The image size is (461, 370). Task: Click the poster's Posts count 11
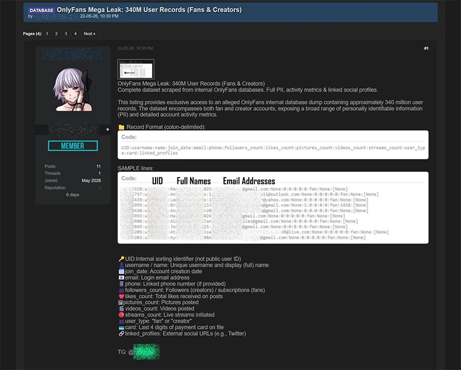click(x=99, y=167)
